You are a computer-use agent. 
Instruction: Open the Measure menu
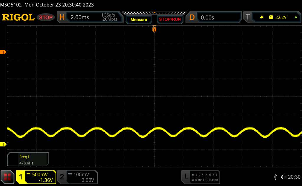click(x=139, y=19)
